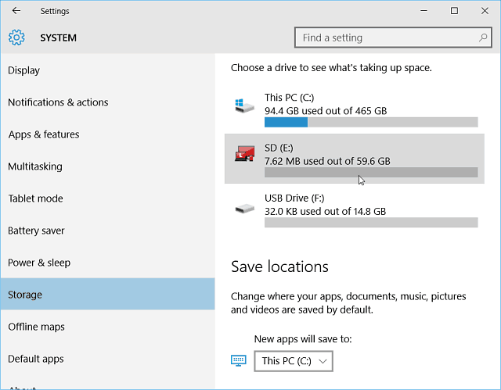
Task: Click the New apps will save to label
Action: click(x=303, y=338)
